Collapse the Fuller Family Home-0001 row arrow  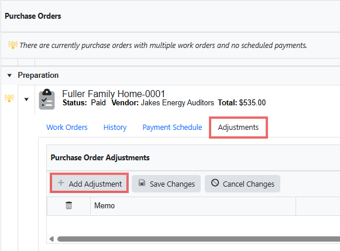26,99
